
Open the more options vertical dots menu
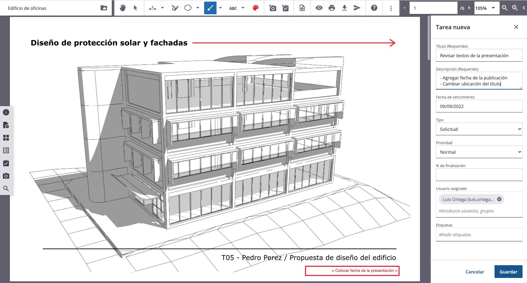pyautogui.click(x=391, y=8)
